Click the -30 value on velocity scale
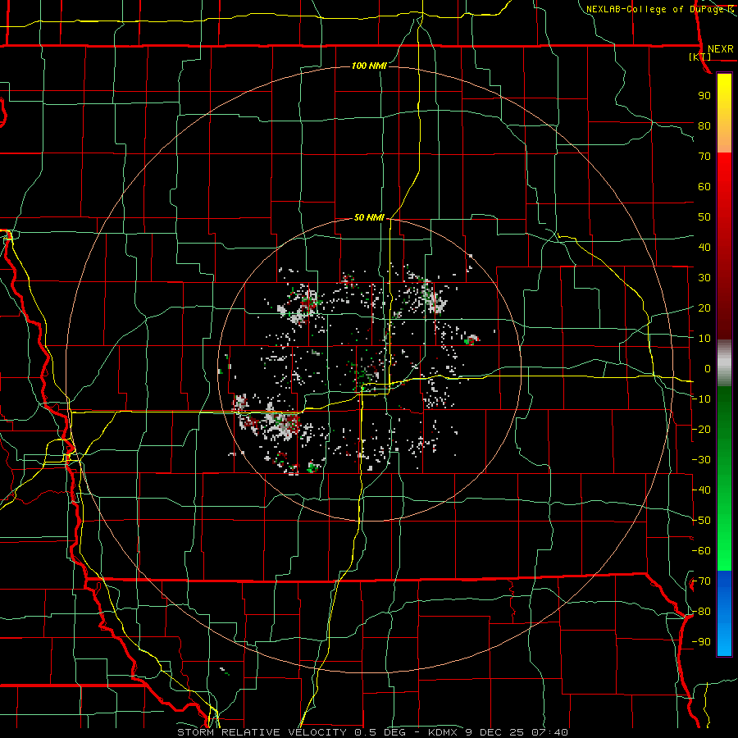738x738 pixels. 701,460
